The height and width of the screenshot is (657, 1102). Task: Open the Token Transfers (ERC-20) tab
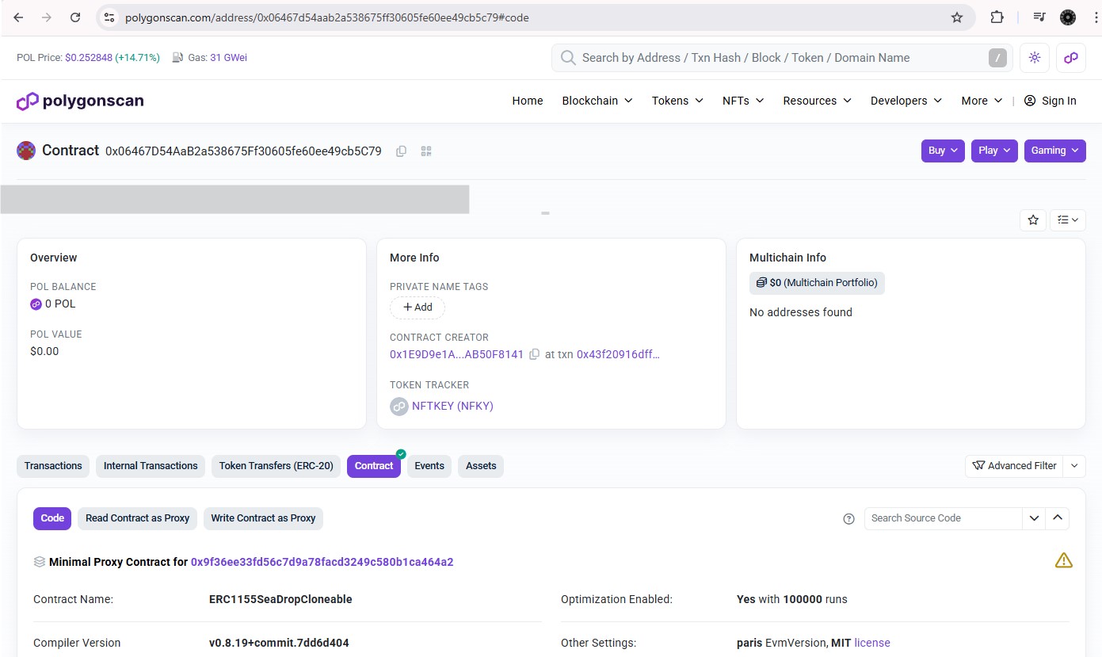point(276,466)
